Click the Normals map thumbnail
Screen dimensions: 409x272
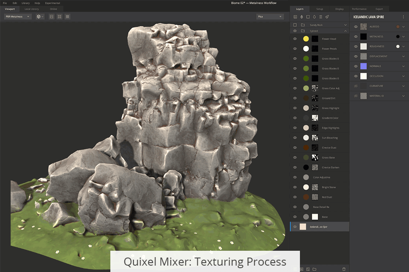point(363,66)
